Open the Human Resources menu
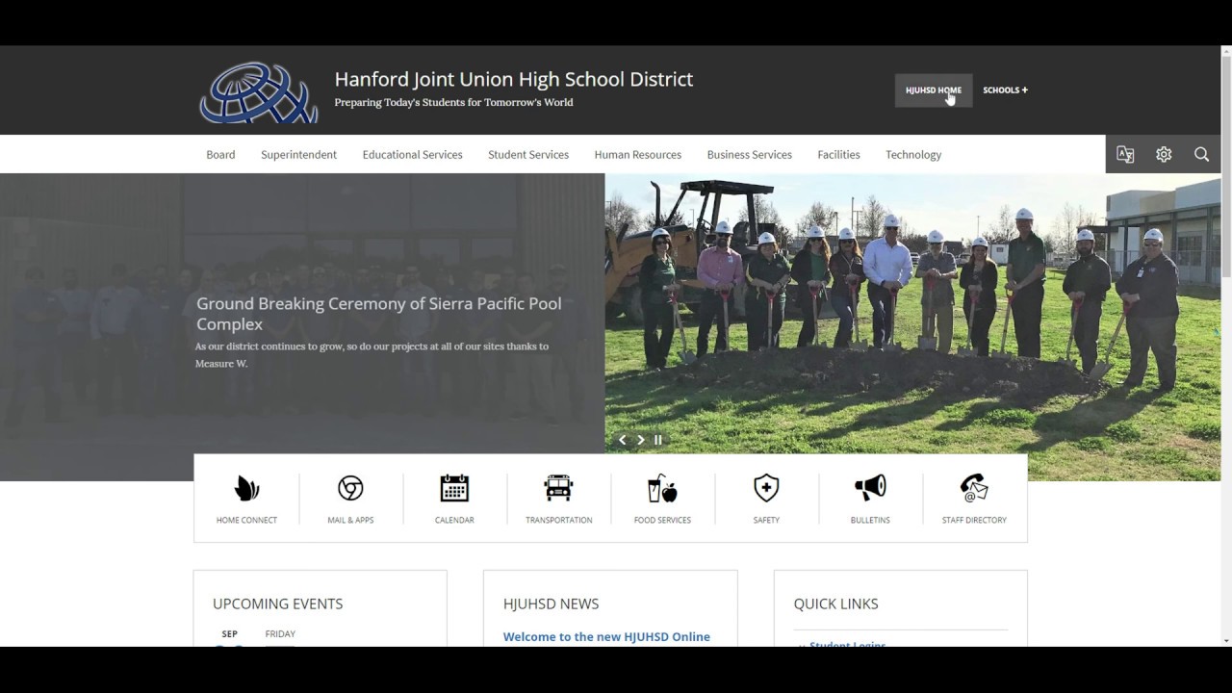The height and width of the screenshot is (693, 1232). tap(638, 154)
